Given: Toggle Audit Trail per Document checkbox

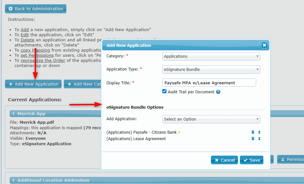Looking at the screenshot, I should [x=165, y=92].
